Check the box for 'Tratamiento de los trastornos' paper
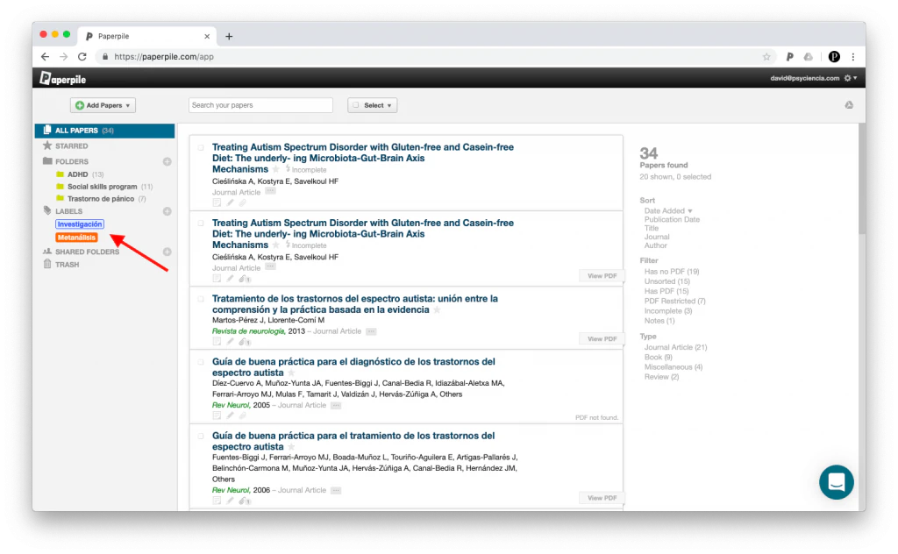The width and height of the screenshot is (898, 554). (x=201, y=299)
